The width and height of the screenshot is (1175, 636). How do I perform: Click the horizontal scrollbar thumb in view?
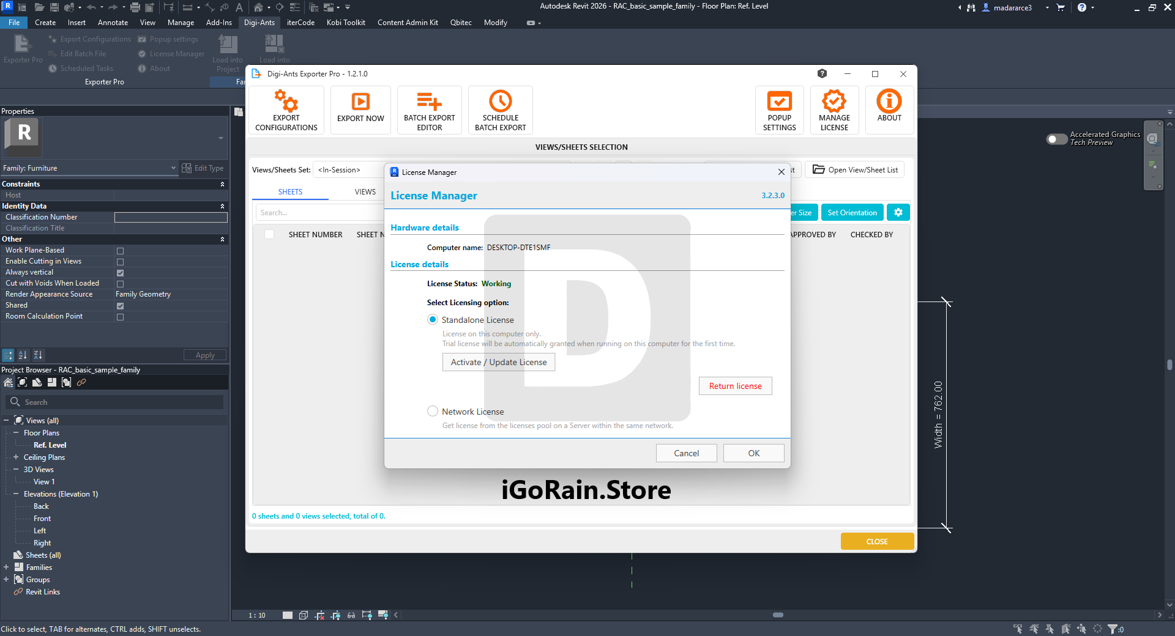[778, 615]
